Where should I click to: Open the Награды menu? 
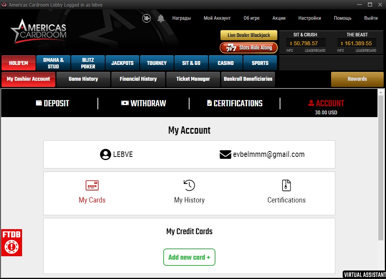[x=181, y=18]
